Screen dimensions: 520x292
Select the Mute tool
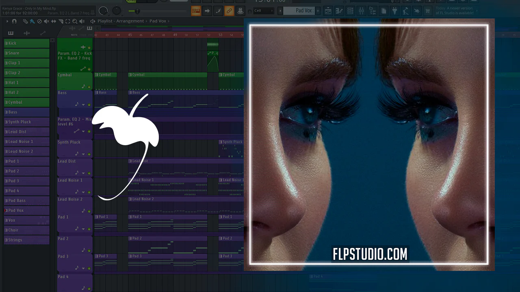46,21
